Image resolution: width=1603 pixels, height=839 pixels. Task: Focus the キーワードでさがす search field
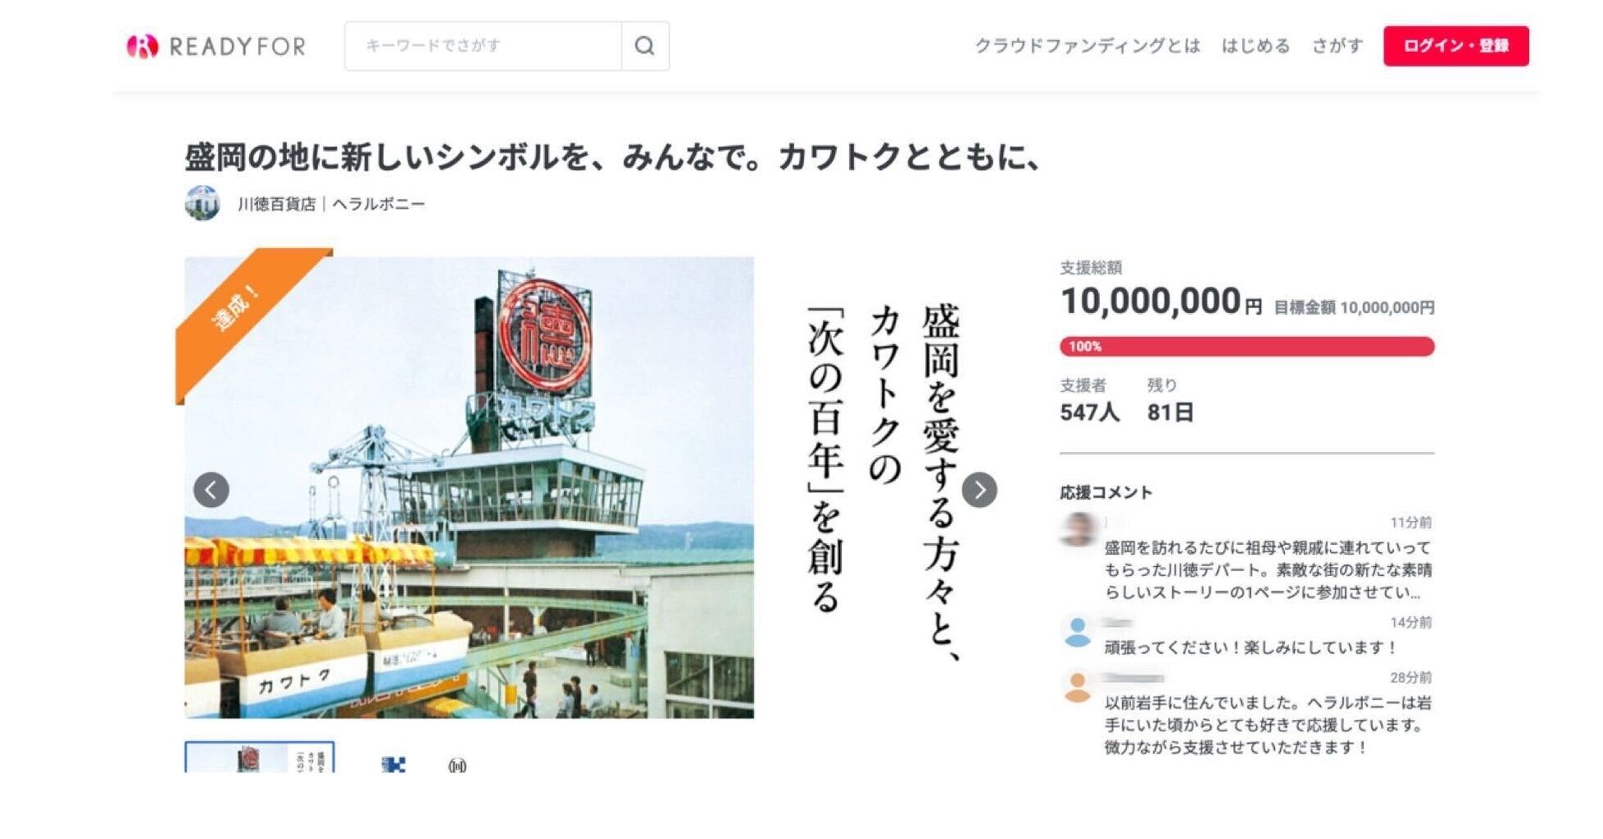point(483,46)
